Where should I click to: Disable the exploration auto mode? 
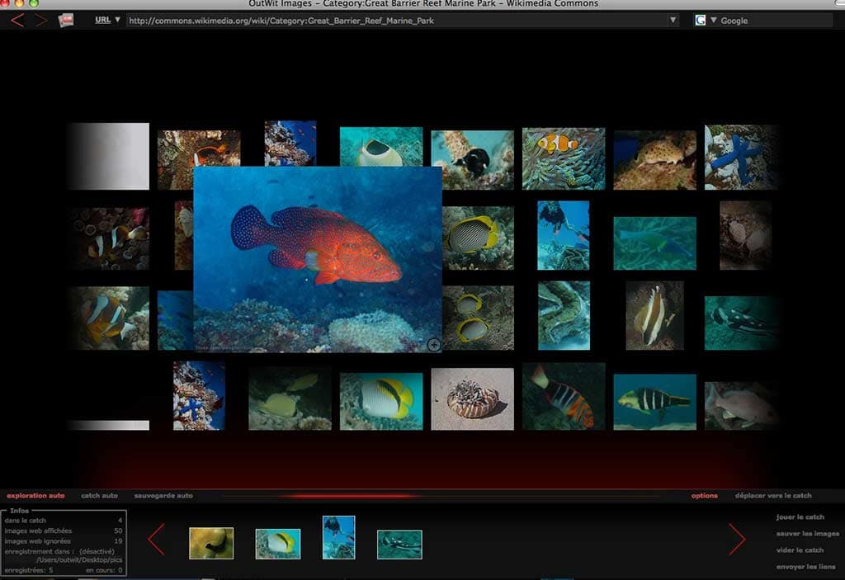coord(35,495)
